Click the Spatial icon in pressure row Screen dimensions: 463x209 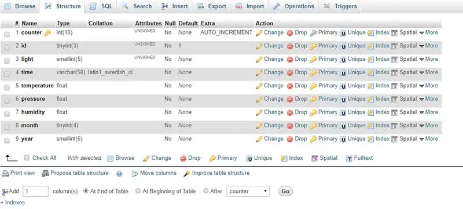pos(395,99)
